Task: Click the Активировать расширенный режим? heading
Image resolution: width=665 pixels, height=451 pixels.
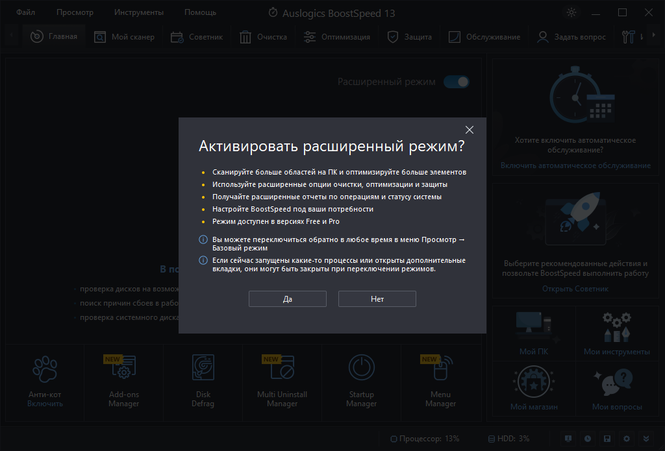Action: (x=332, y=146)
